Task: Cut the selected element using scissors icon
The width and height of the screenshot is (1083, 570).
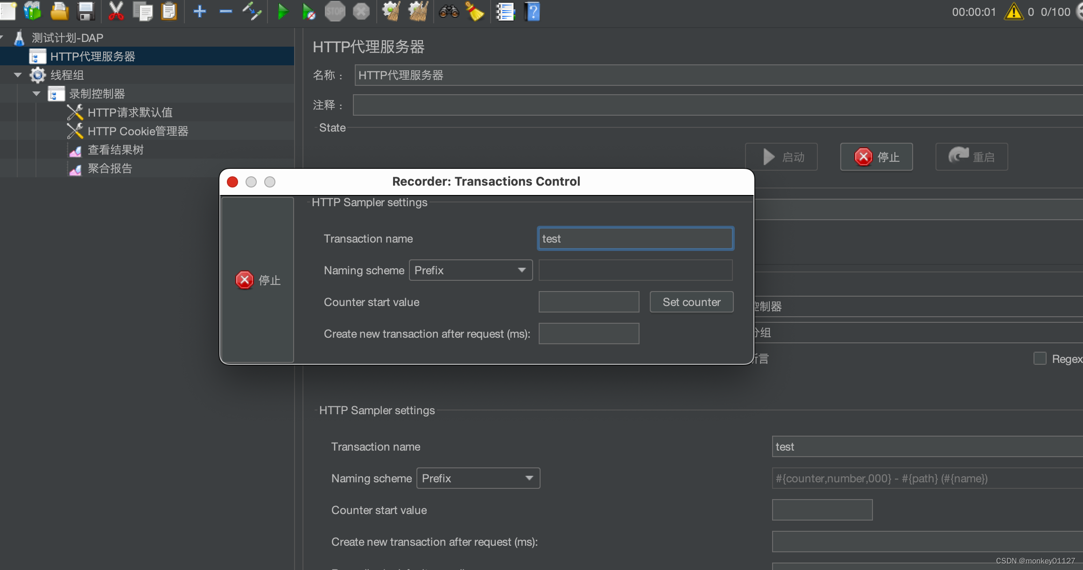Action: [116, 11]
